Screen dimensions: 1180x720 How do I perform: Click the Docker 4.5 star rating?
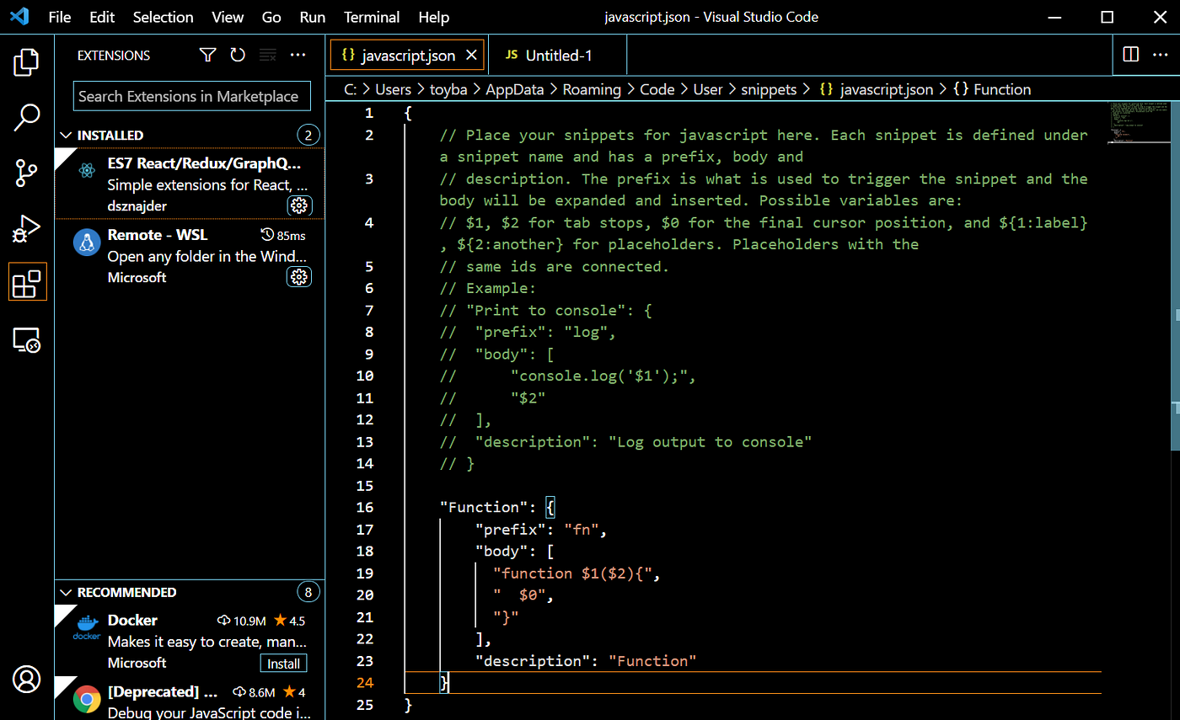[289, 621]
